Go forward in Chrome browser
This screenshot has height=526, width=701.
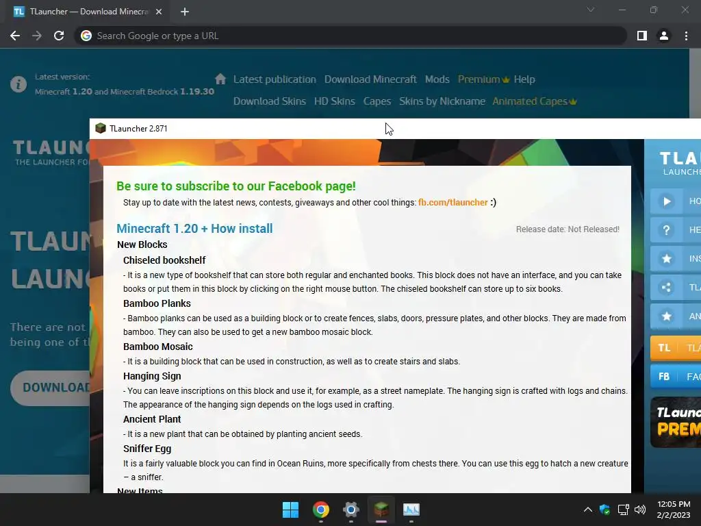(37, 36)
